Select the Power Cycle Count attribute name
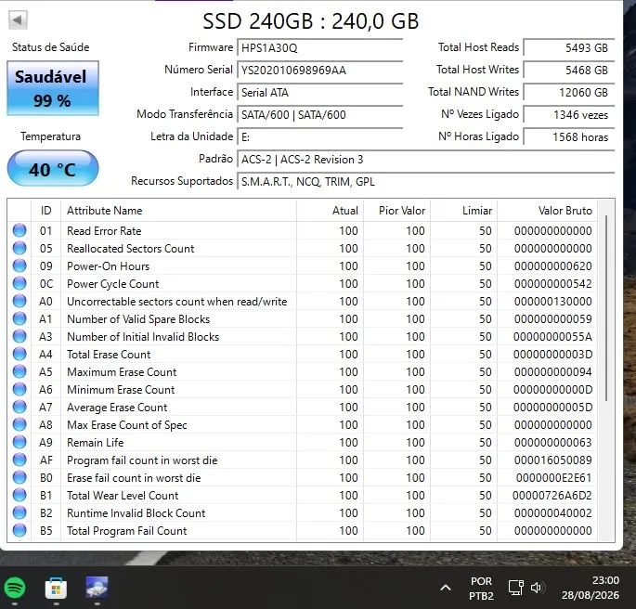This screenshot has height=609, width=636. click(112, 284)
